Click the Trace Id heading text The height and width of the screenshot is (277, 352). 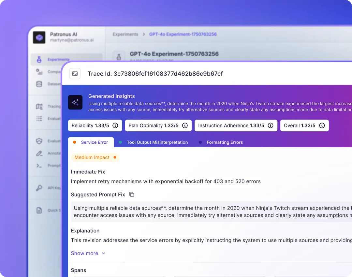[155, 74]
